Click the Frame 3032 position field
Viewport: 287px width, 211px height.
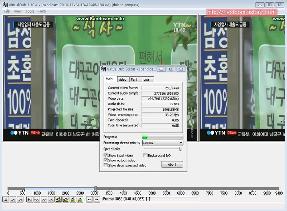tap(150, 199)
